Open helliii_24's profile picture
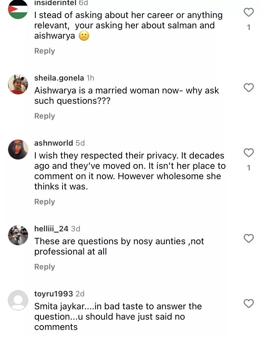The image size is (261, 338). [x=18, y=235]
